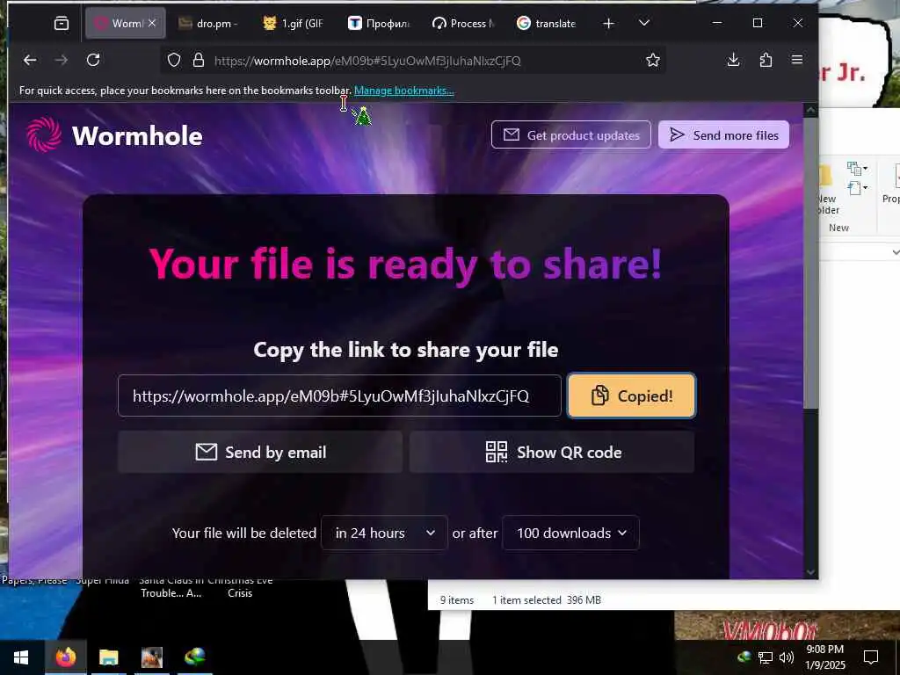The width and height of the screenshot is (900, 675).
Task: Open the Windows Start menu
Action: pos(21,657)
